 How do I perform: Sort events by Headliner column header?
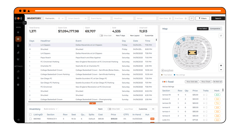click(46, 41)
